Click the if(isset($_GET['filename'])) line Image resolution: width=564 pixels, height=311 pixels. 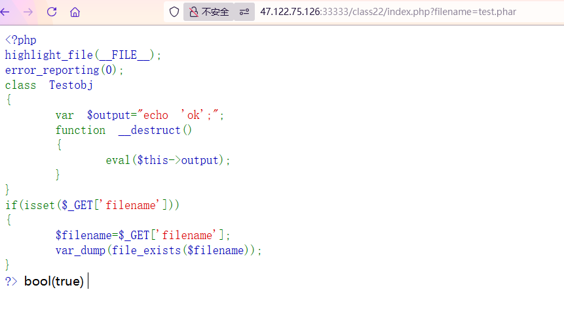pyautogui.click(x=92, y=205)
